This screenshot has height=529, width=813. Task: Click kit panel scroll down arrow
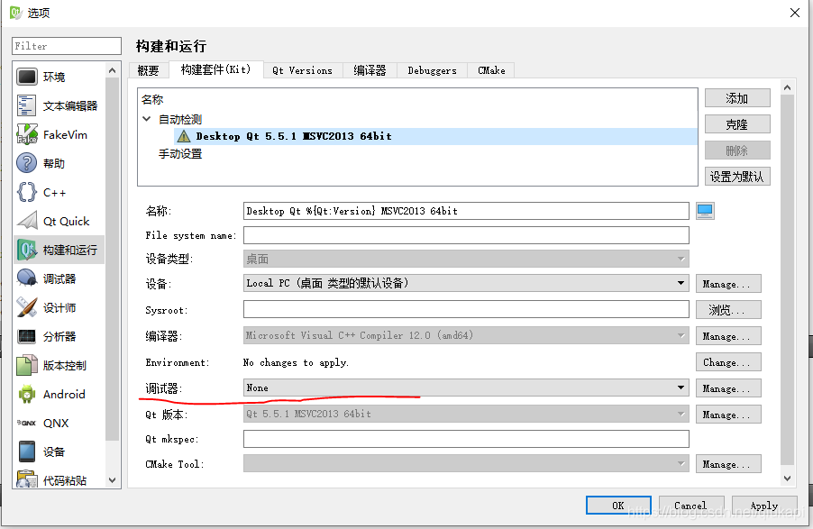coord(787,479)
